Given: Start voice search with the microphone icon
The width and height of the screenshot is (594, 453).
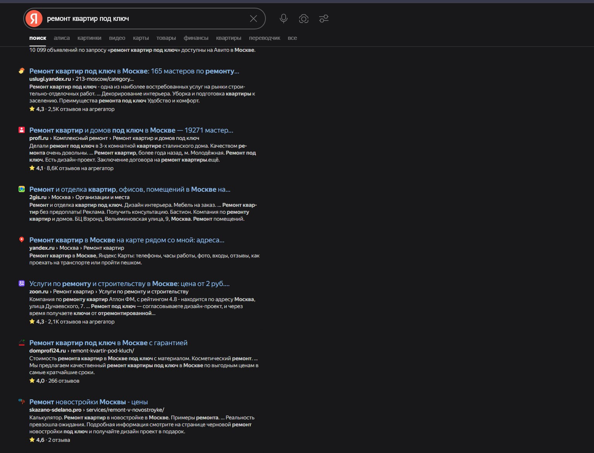Looking at the screenshot, I should 284,19.
